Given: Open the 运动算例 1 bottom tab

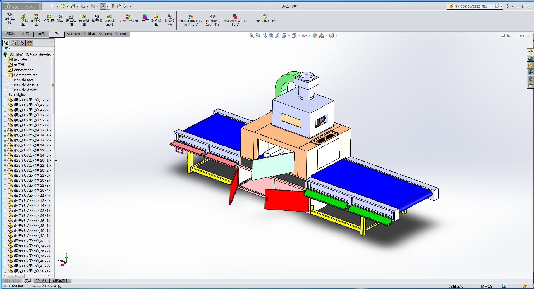Looking at the screenshot, I should pyautogui.click(x=59, y=281).
